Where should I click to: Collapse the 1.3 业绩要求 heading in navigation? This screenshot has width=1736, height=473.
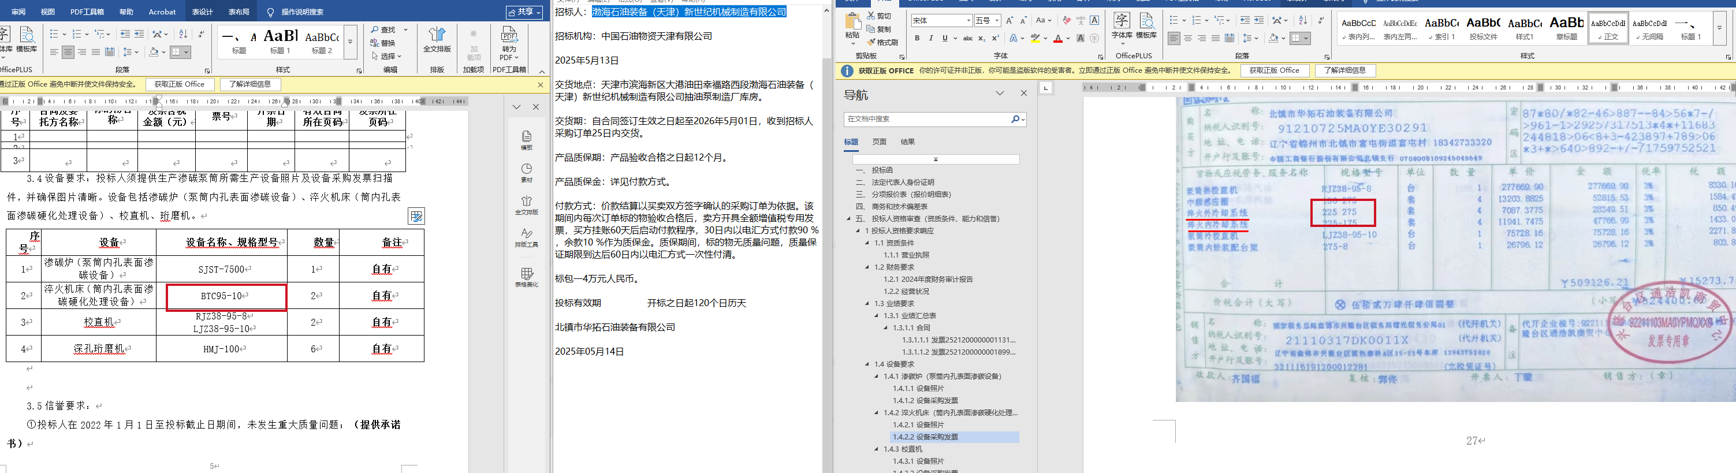coord(868,303)
